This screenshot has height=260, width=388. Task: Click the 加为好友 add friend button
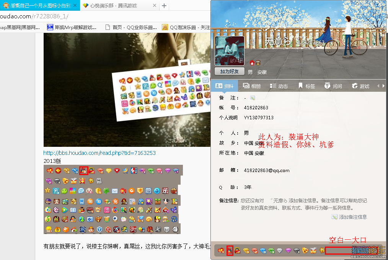point(229,71)
